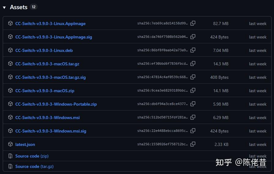The width and height of the screenshot is (274, 174).
Task: Download CC-Switch-v3.9.0-3-Linux.deb package
Action: (44, 50)
